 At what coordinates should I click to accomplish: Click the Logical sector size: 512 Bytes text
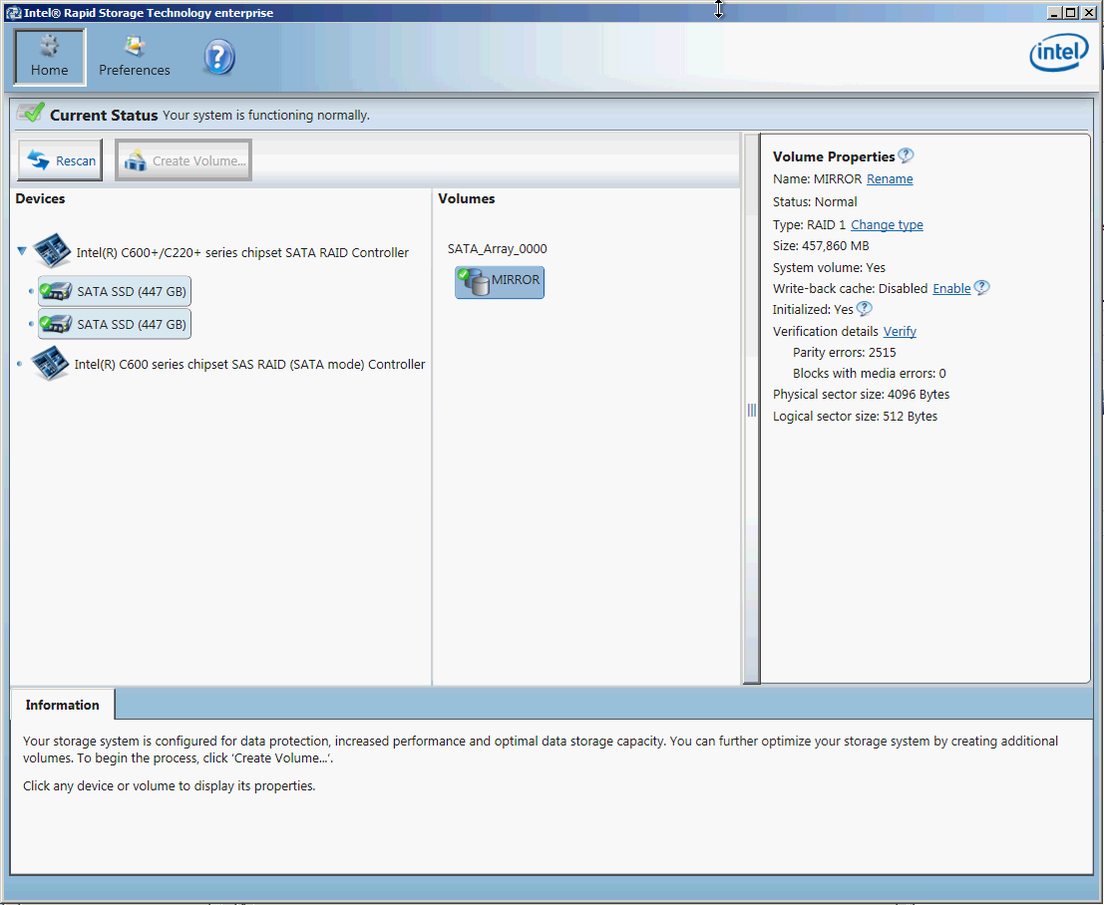(x=855, y=417)
